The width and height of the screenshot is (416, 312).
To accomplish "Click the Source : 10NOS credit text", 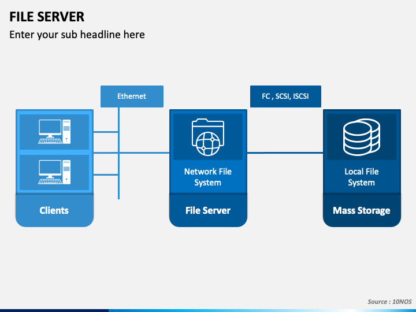I will 390,302.
